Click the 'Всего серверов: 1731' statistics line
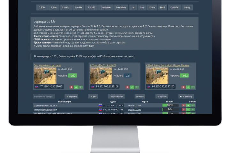 point(84,56)
